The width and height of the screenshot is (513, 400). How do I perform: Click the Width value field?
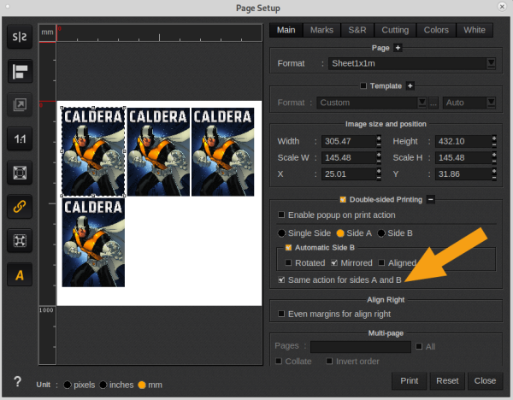coord(348,141)
